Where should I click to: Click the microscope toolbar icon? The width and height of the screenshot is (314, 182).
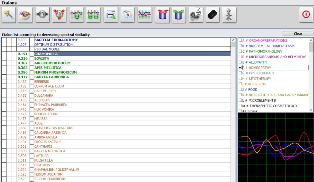tap(196, 15)
